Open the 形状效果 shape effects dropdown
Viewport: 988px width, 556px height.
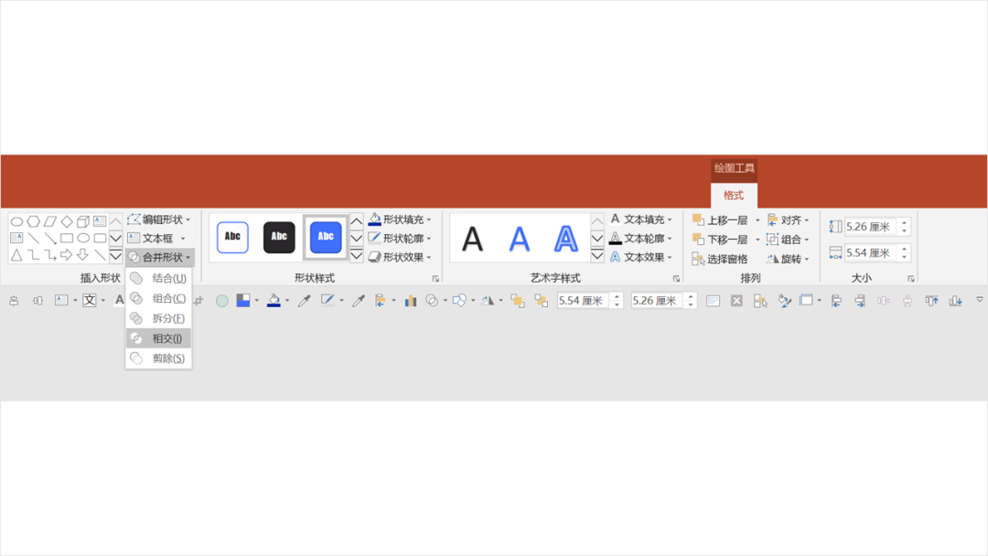pos(400,257)
